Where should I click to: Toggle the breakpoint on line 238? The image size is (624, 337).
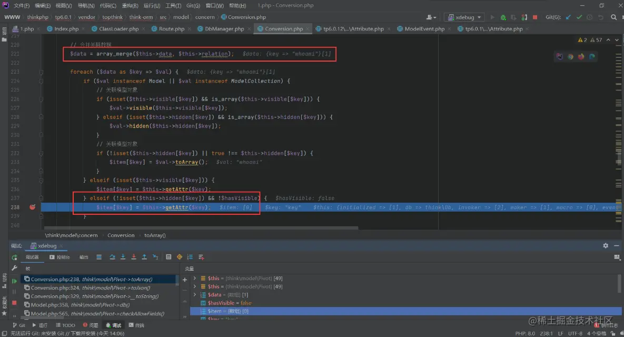[x=33, y=207]
